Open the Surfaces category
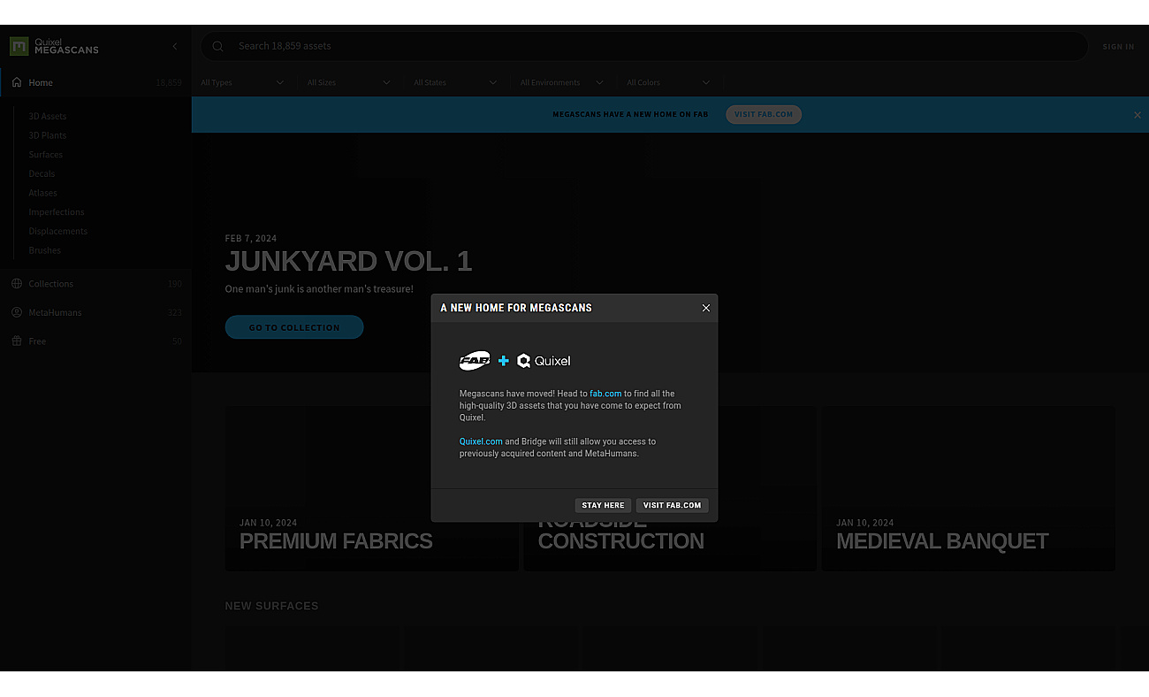1149x697 pixels. click(x=46, y=155)
